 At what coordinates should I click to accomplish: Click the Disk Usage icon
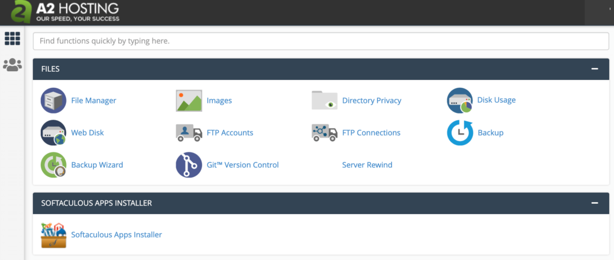coord(460,100)
